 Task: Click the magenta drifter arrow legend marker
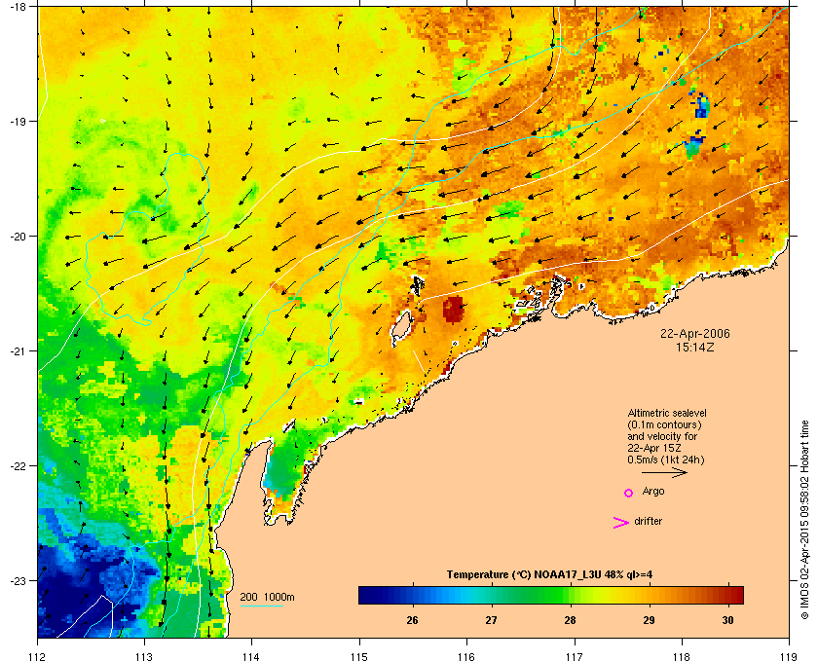click(621, 523)
